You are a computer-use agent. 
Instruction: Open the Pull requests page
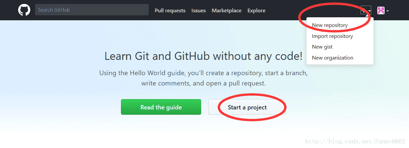[170, 11]
